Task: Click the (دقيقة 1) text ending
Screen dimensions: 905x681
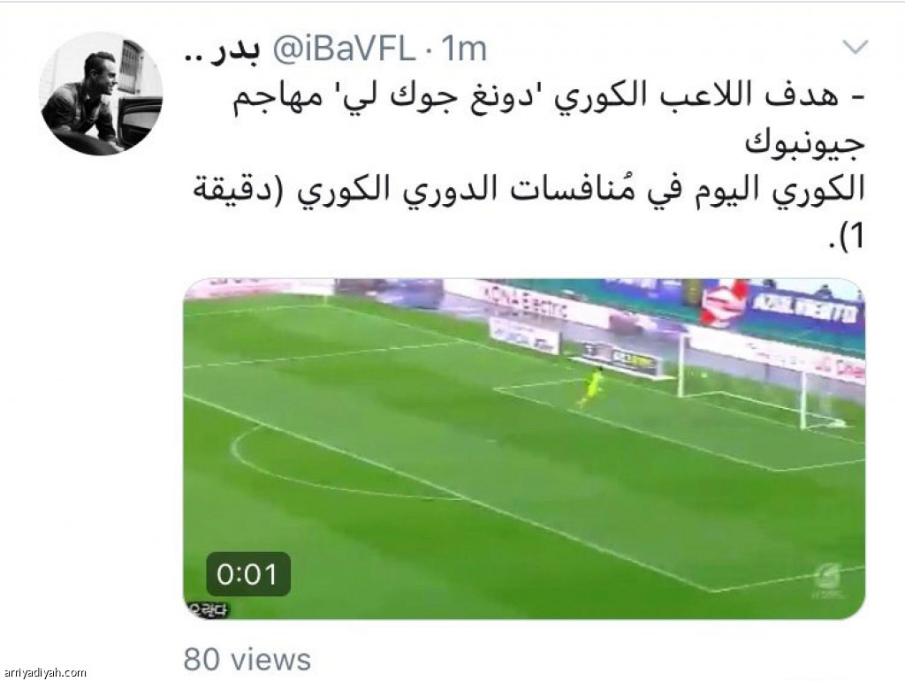Action: coord(848,235)
